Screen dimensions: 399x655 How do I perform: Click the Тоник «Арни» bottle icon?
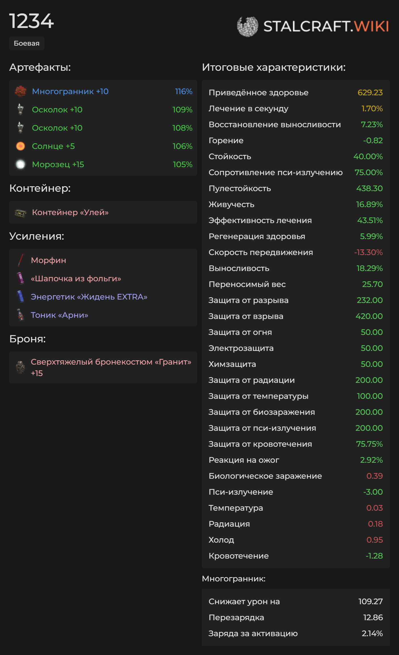tap(21, 315)
